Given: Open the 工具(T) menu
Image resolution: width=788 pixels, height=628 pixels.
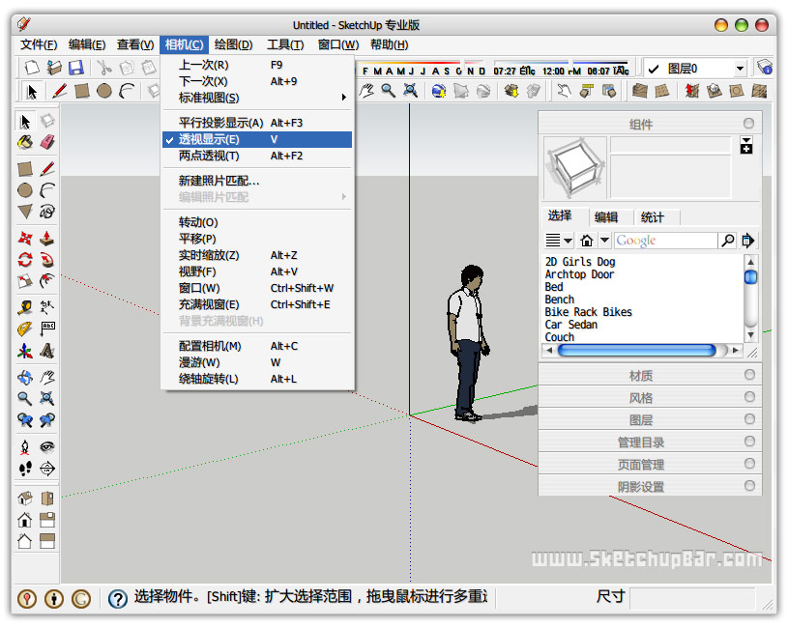Looking at the screenshot, I should pyautogui.click(x=285, y=44).
